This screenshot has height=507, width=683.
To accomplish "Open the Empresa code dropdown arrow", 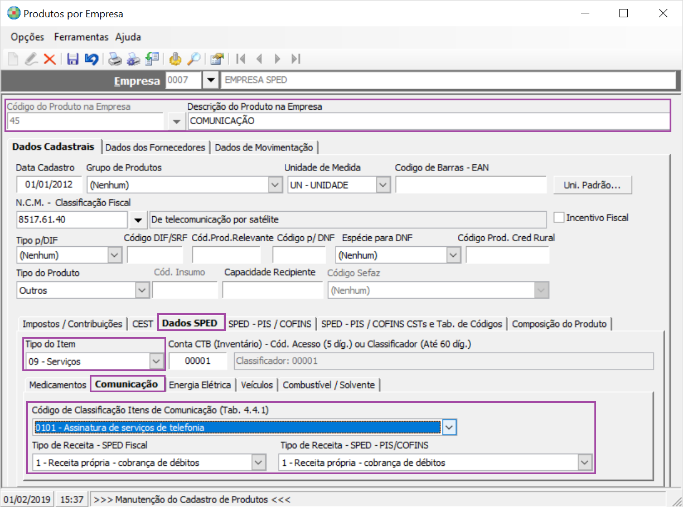I will click(x=210, y=80).
